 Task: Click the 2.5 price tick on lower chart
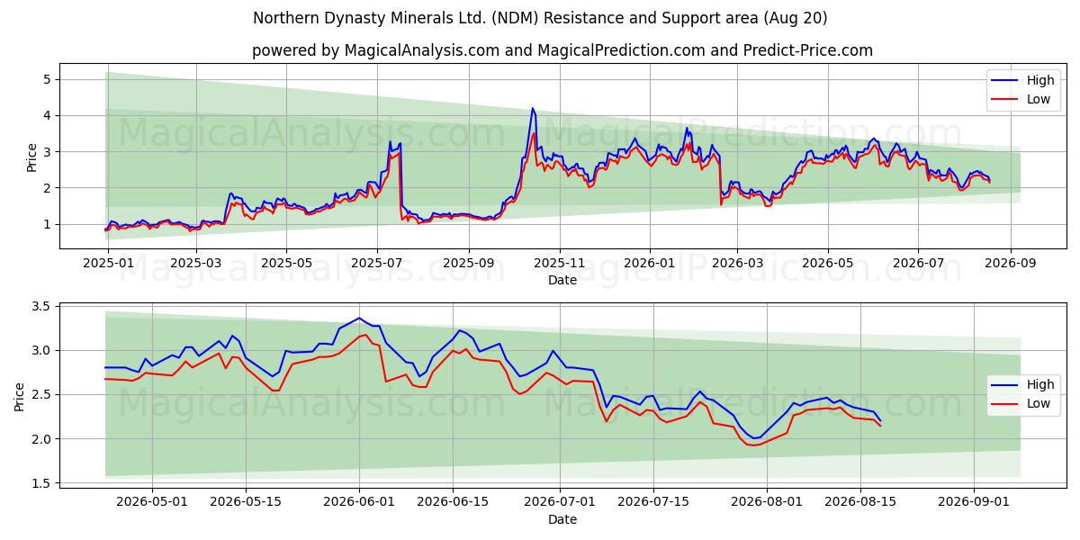tap(42, 395)
